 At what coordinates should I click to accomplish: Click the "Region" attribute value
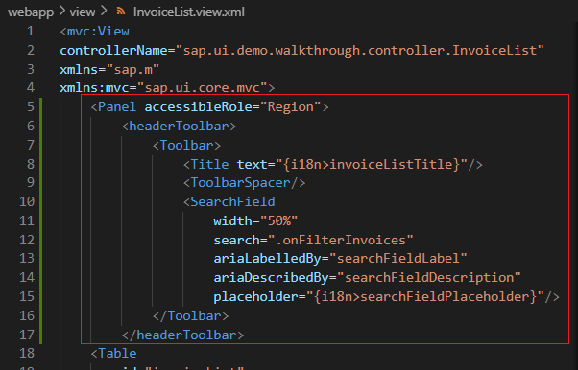291,106
